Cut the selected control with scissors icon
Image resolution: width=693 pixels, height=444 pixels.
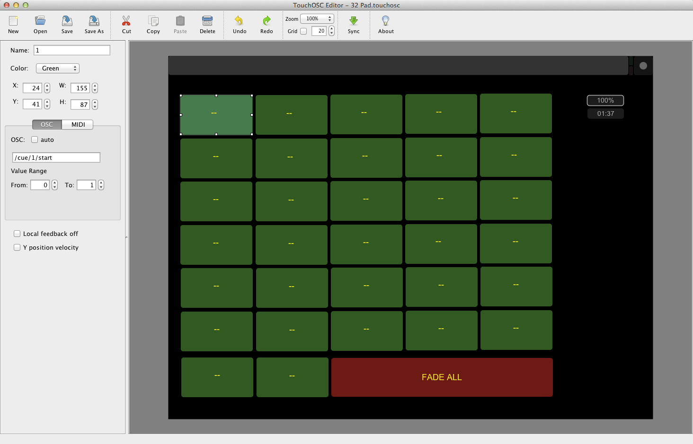tap(126, 21)
